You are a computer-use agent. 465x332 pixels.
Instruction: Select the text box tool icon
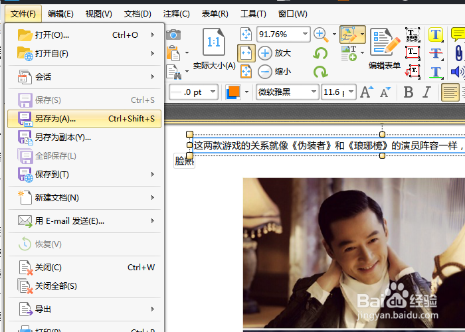(x=413, y=53)
